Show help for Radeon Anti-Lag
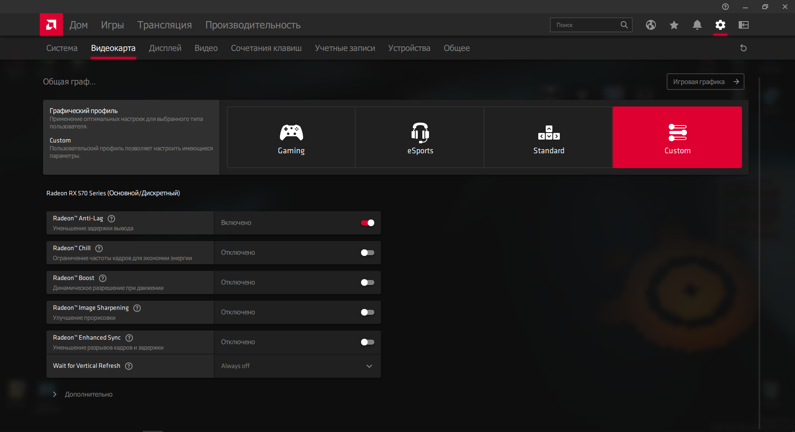Viewport: 795px width, 432px height. coord(111,219)
